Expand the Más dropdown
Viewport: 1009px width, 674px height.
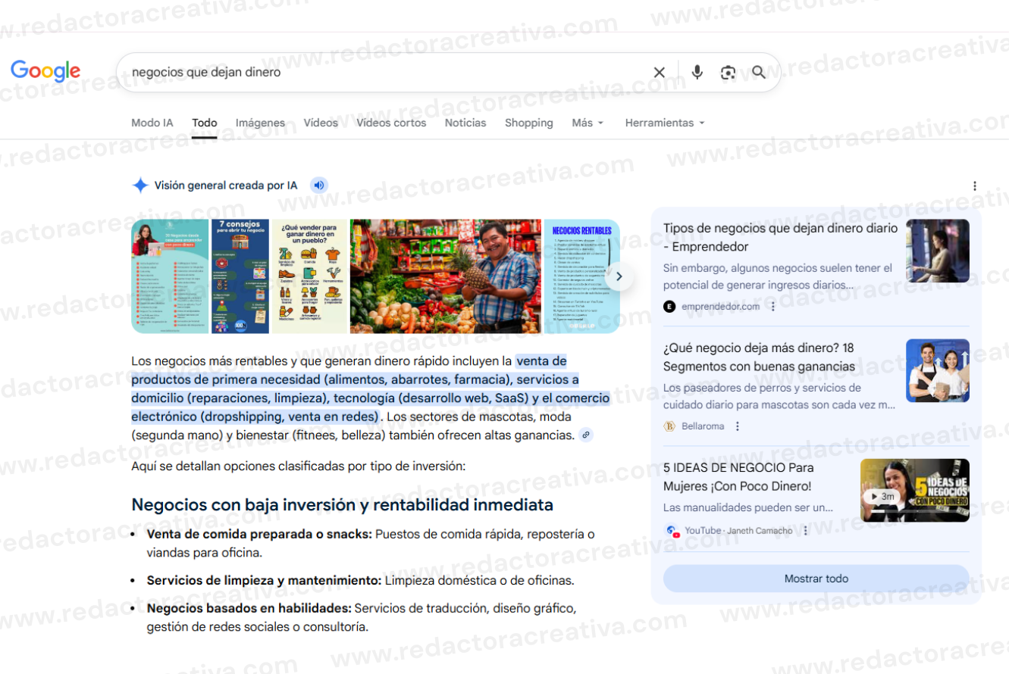(588, 123)
